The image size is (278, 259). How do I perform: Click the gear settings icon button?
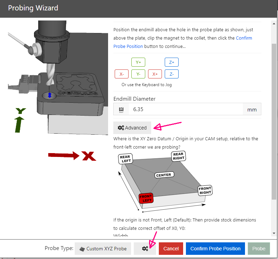pyautogui.click(x=145, y=249)
